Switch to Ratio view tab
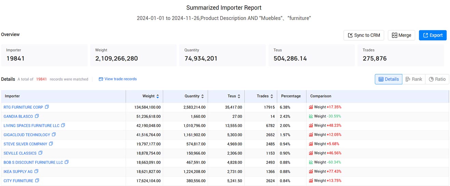Image resolution: width=450 pixels, height=186 pixels. (437, 79)
